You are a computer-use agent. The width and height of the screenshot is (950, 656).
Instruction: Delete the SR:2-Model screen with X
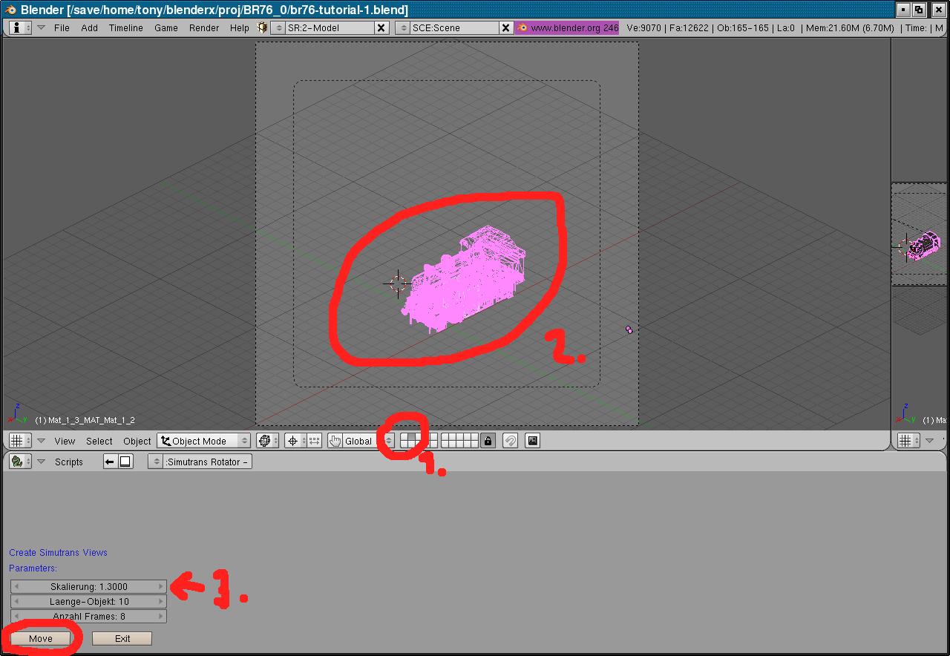click(381, 27)
